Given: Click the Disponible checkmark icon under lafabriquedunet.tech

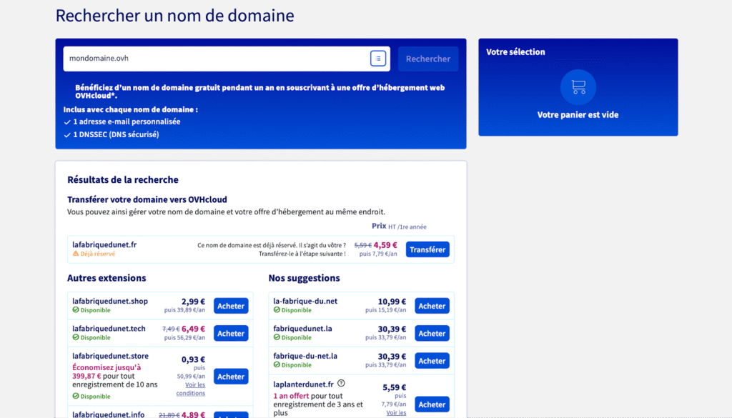Looking at the screenshot, I should click(76, 337).
